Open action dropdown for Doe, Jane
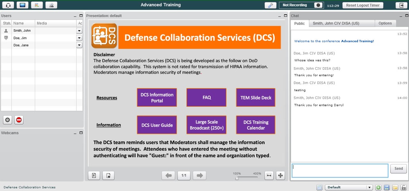The width and height of the screenshot is (409, 191). pyautogui.click(x=79, y=45)
